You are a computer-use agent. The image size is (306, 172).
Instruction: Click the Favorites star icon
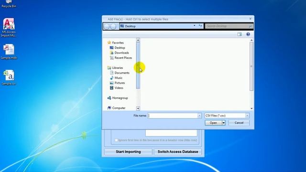pos(109,43)
